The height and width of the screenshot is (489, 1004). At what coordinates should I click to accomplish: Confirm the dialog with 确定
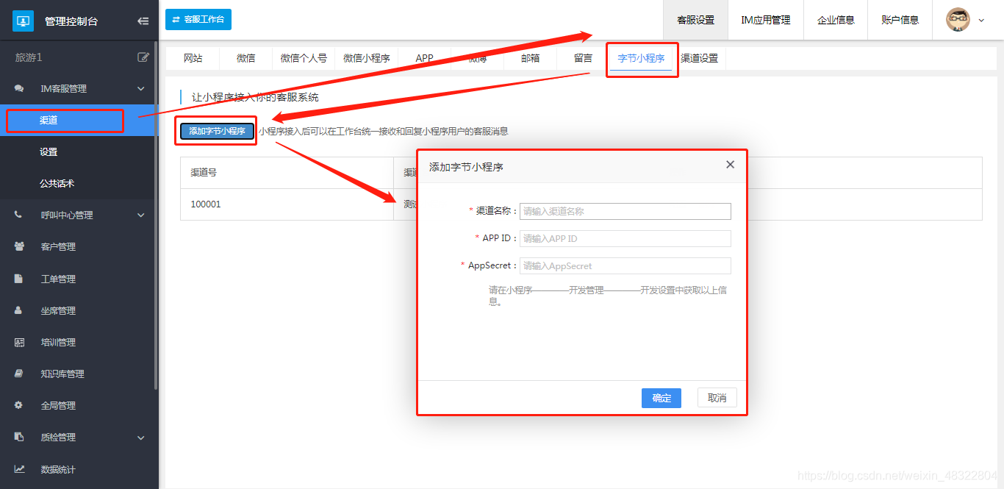tap(661, 398)
